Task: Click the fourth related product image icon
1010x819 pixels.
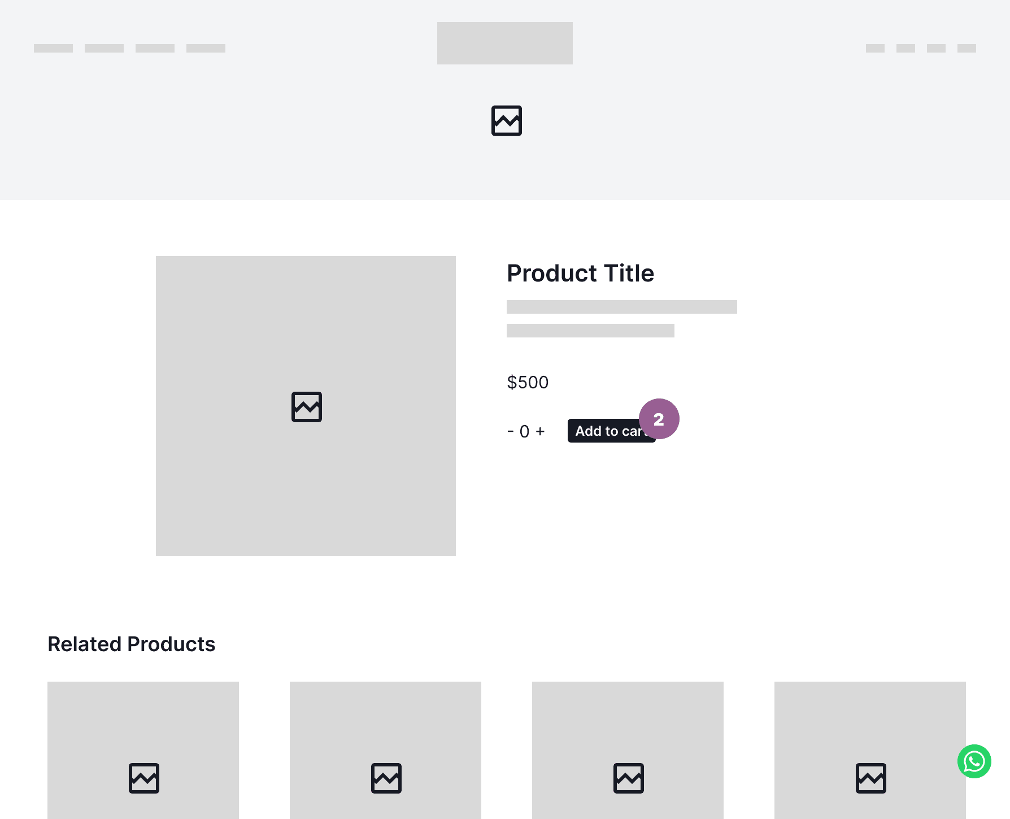Action: [x=870, y=778]
